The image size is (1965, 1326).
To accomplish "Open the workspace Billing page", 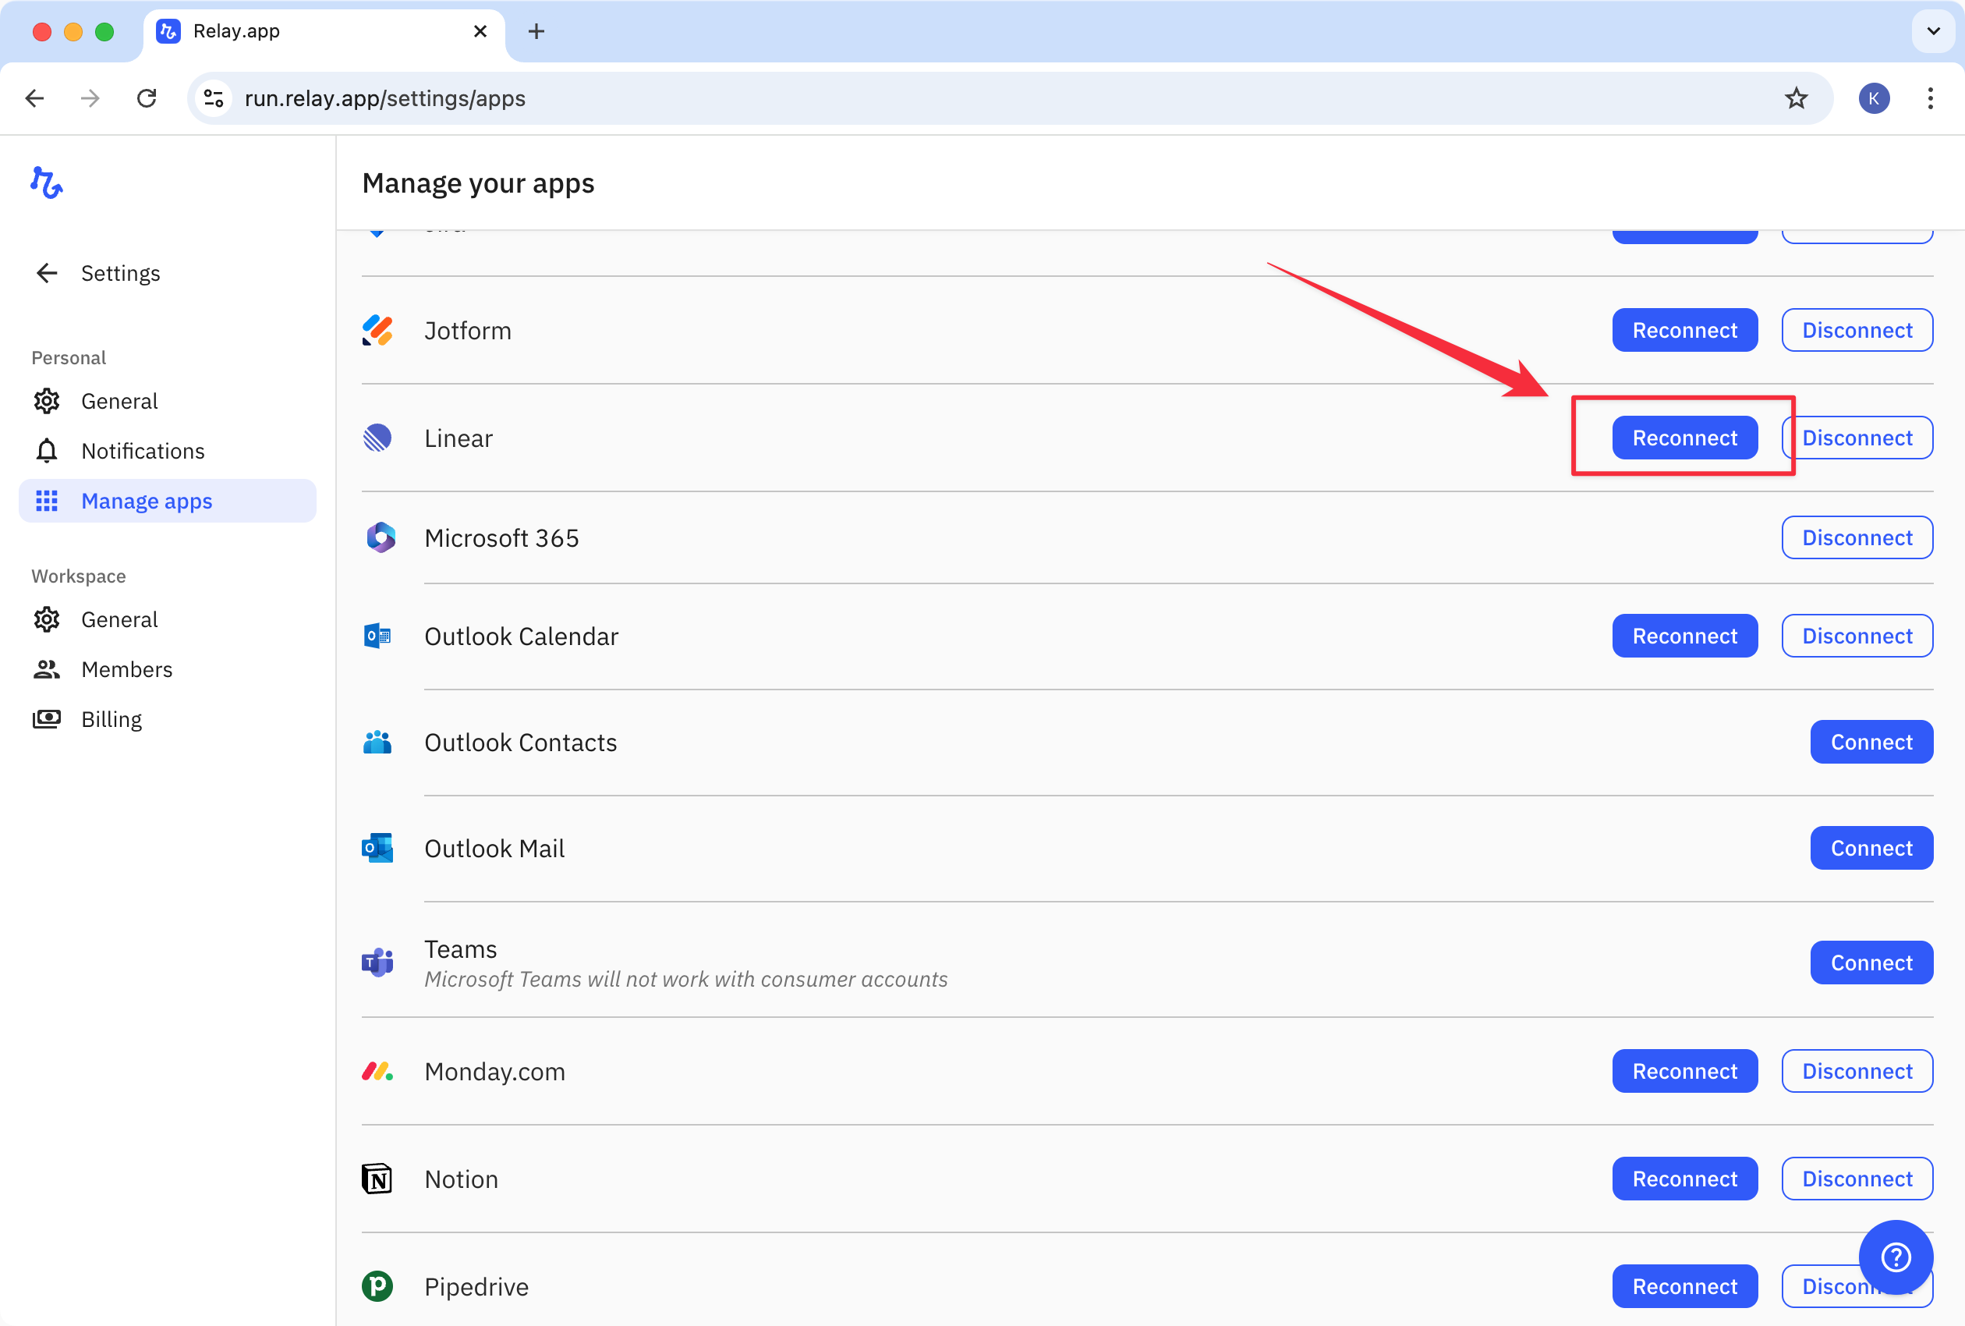I will point(111,719).
